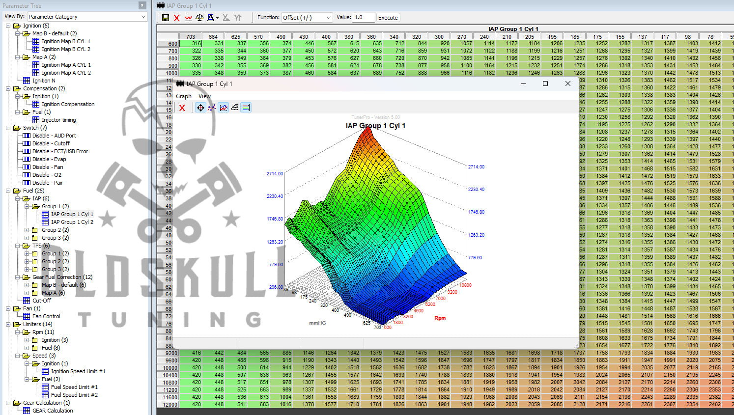The height and width of the screenshot is (415, 734).
Task: Toggle the crosshair target graph button
Action: [x=200, y=108]
